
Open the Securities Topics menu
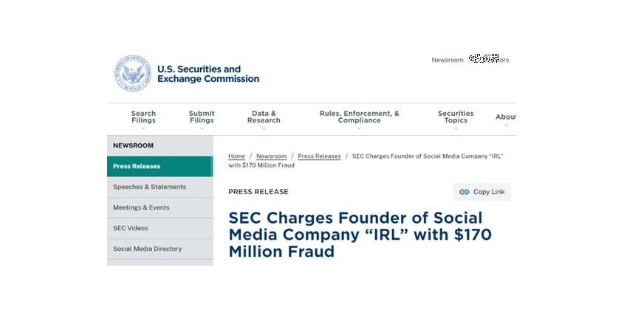tap(456, 117)
